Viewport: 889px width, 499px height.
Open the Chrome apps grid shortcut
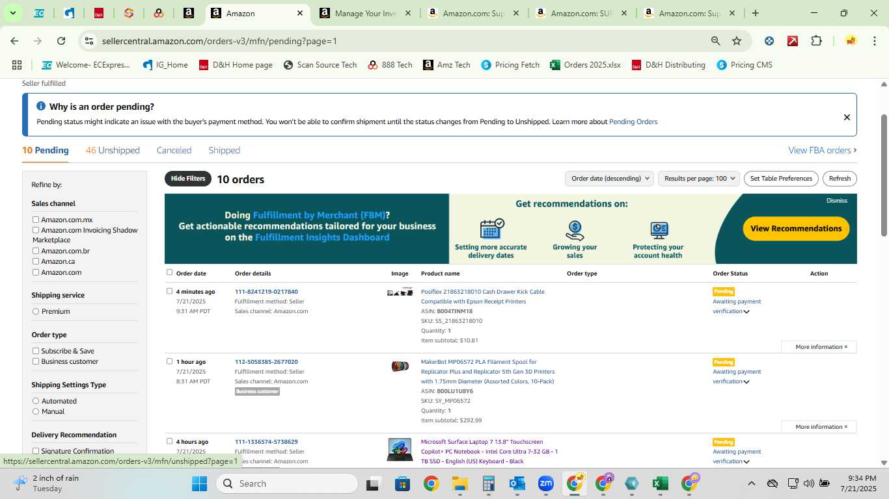click(17, 65)
